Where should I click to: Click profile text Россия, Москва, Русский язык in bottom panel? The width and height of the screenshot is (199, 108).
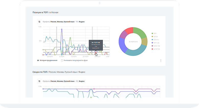(x=62, y=81)
